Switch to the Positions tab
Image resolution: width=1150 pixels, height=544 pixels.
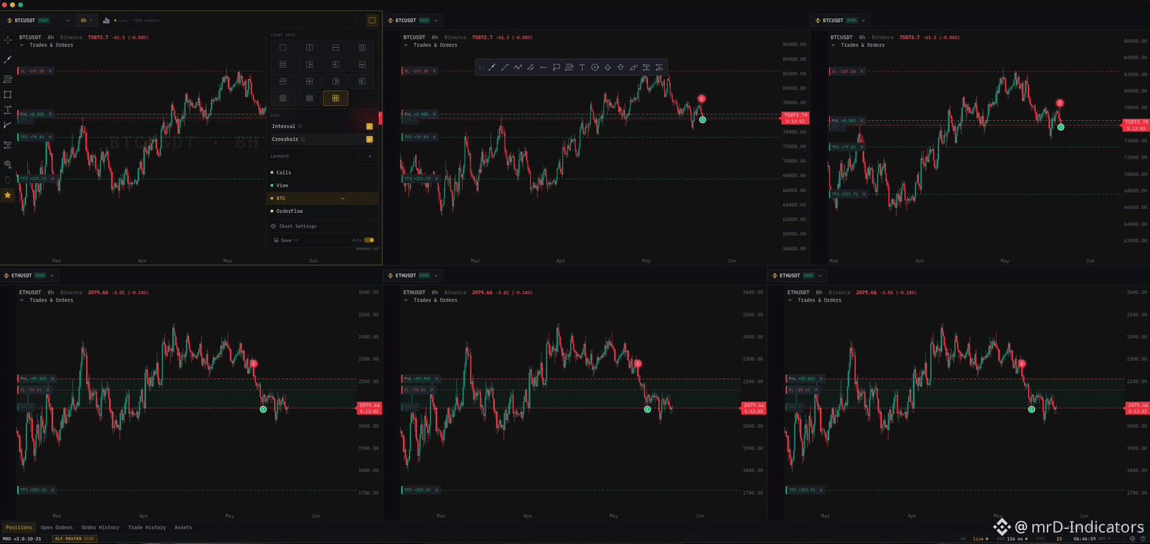(18, 528)
